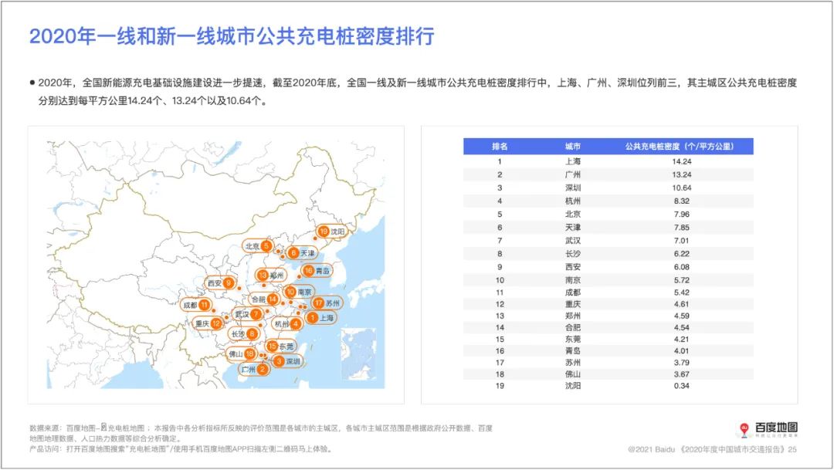The width and height of the screenshot is (834, 470).
Task: Click the 4.54 density value
Action: point(681,327)
